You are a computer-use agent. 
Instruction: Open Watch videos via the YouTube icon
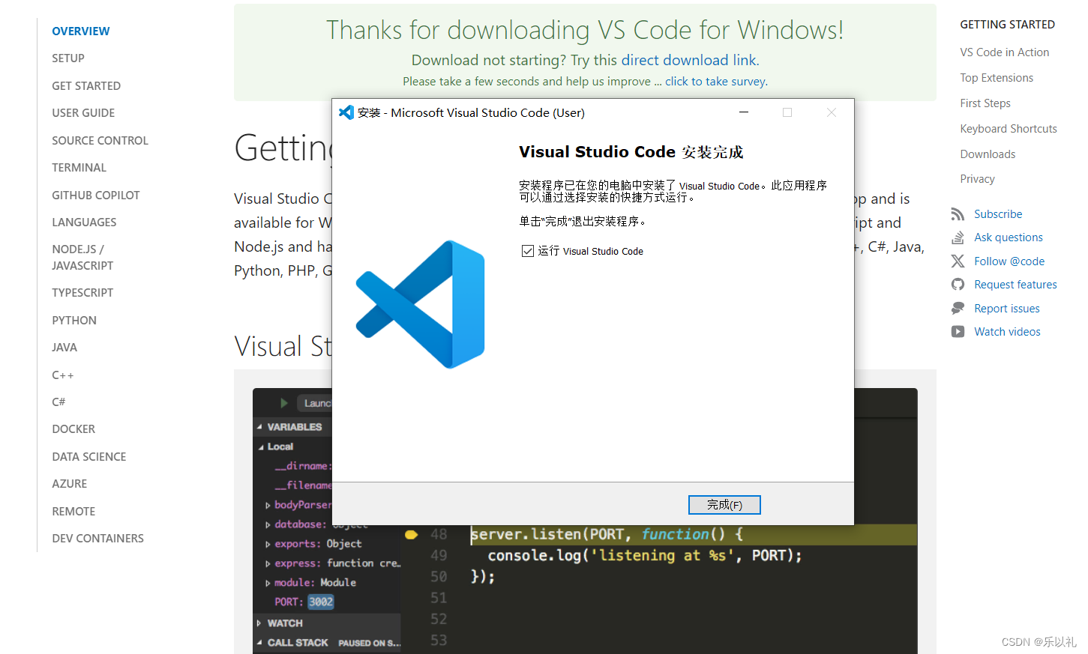(958, 331)
